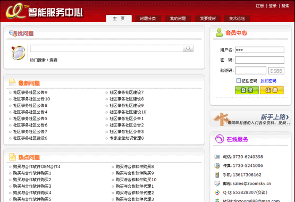
Task: Focus the question search input field
Action: point(107,48)
